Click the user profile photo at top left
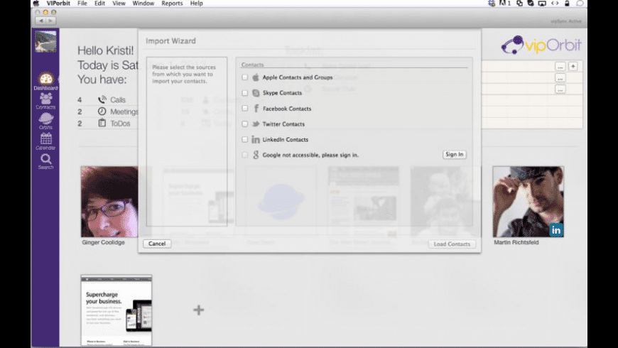Viewport: 618px width, 348px height. point(45,41)
